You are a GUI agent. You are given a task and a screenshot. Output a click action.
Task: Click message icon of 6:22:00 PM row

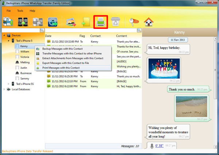(49, 86)
